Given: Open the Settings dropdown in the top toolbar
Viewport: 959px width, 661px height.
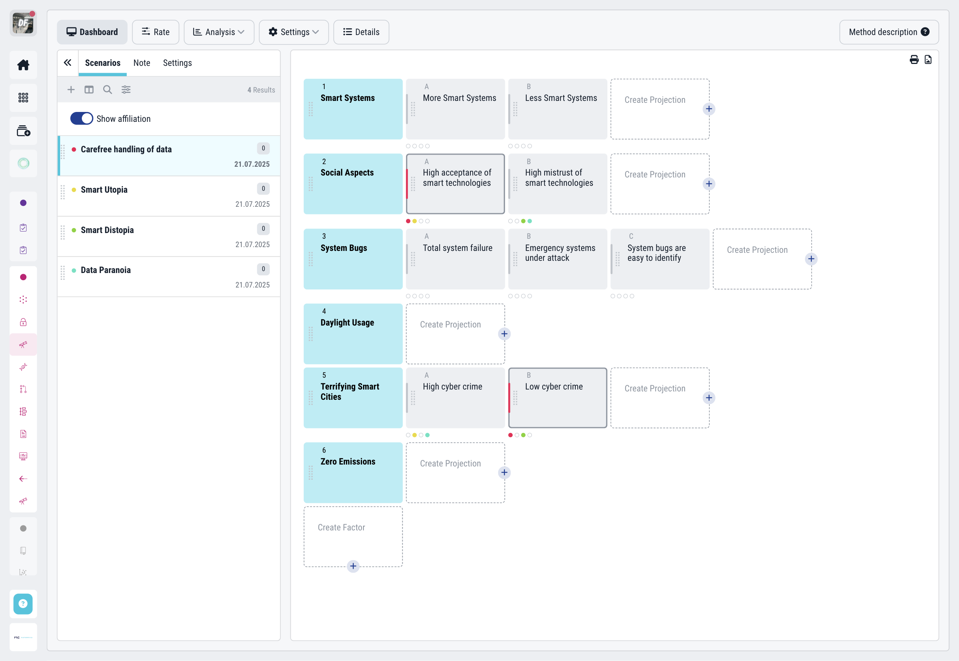Looking at the screenshot, I should 294,32.
